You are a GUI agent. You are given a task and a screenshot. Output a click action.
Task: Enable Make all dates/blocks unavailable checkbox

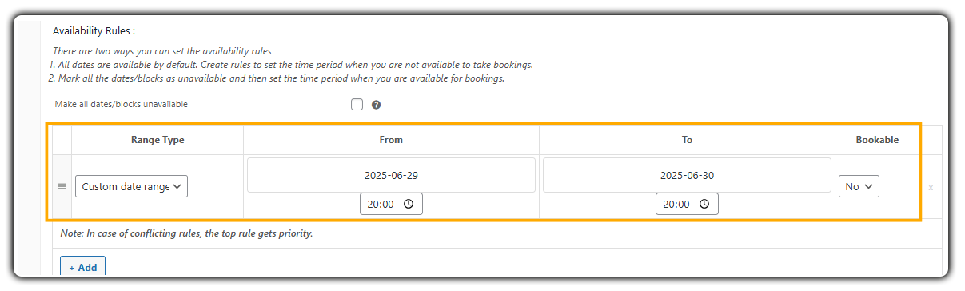click(357, 105)
